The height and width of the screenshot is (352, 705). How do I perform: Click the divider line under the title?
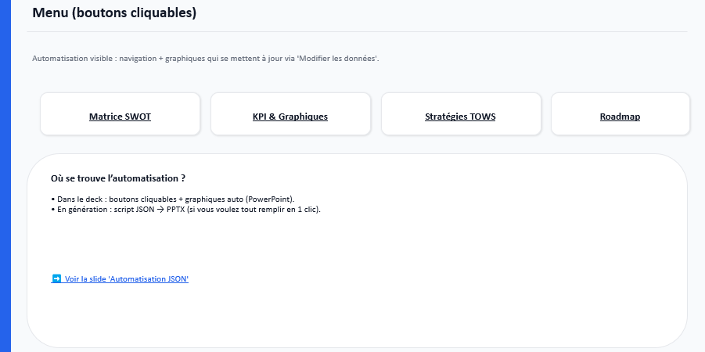357,32
